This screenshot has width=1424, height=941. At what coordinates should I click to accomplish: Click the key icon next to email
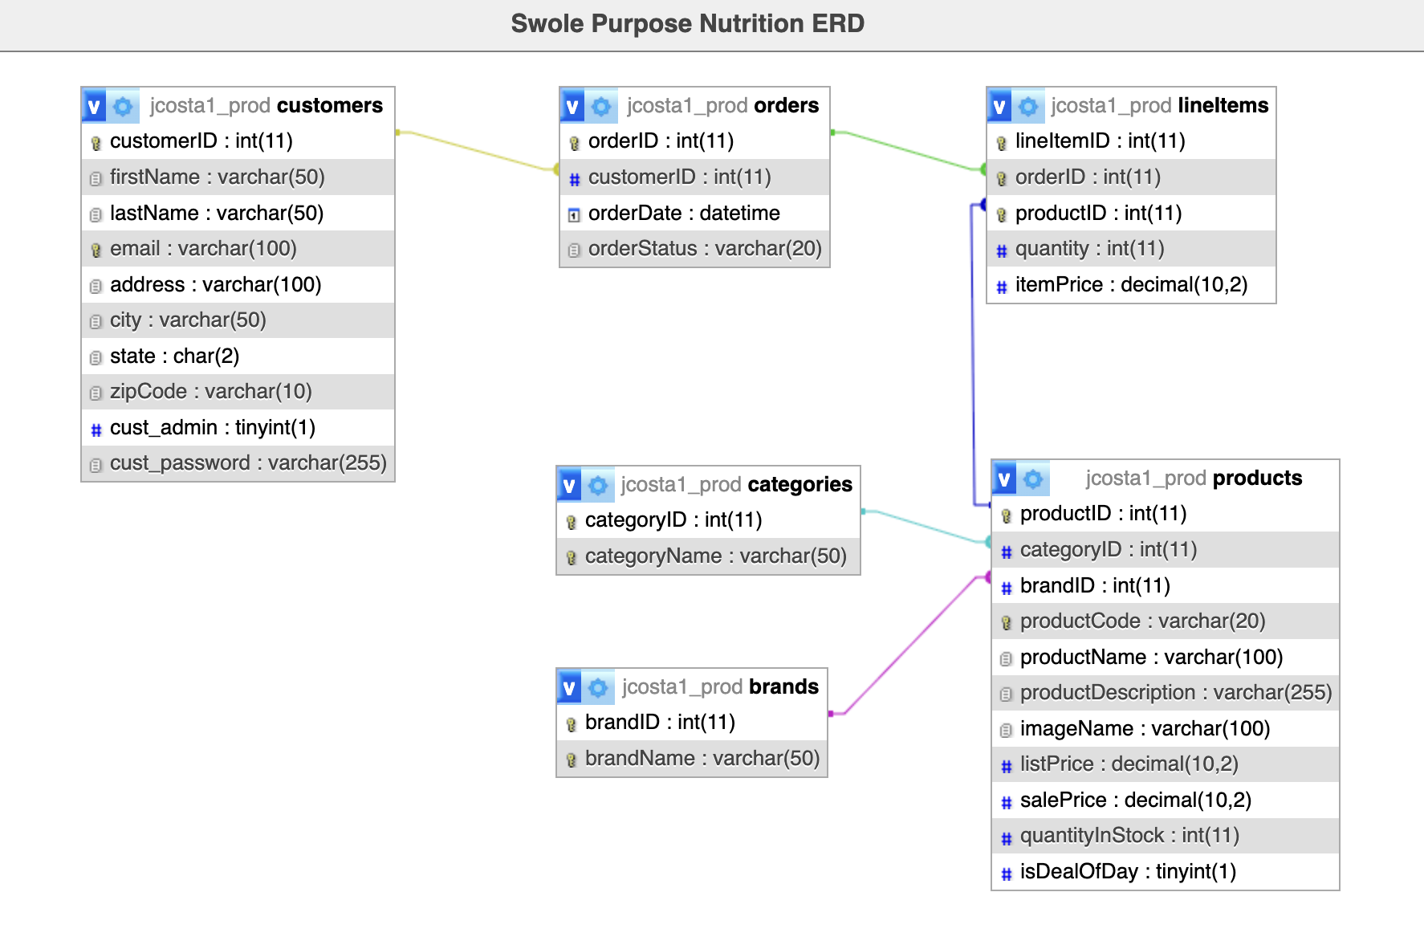[x=96, y=251]
